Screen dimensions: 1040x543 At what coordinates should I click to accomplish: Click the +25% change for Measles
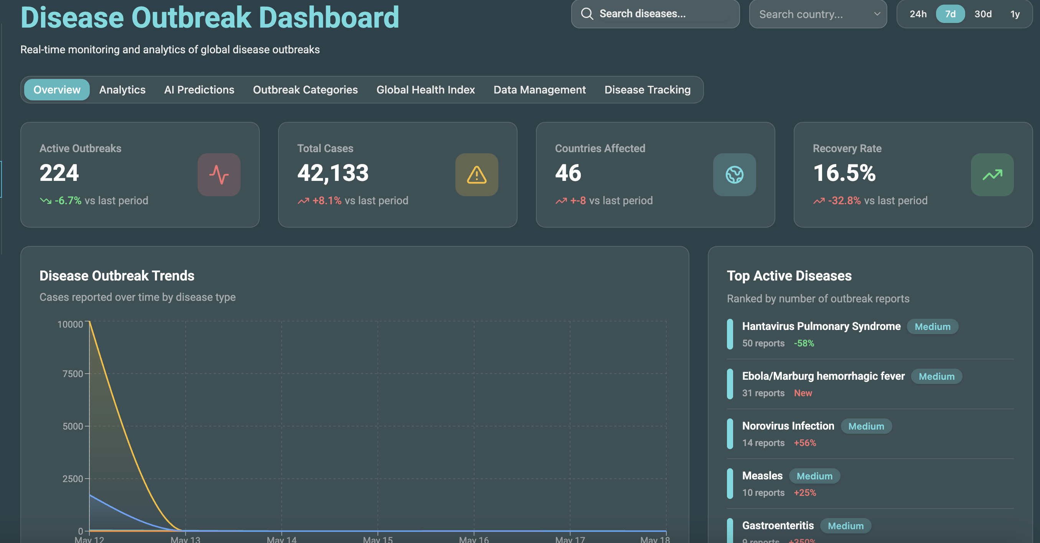tap(804, 492)
